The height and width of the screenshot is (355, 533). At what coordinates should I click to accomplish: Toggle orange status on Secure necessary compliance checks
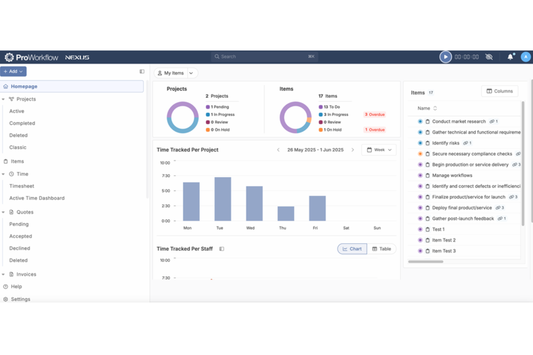tap(420, 154)
